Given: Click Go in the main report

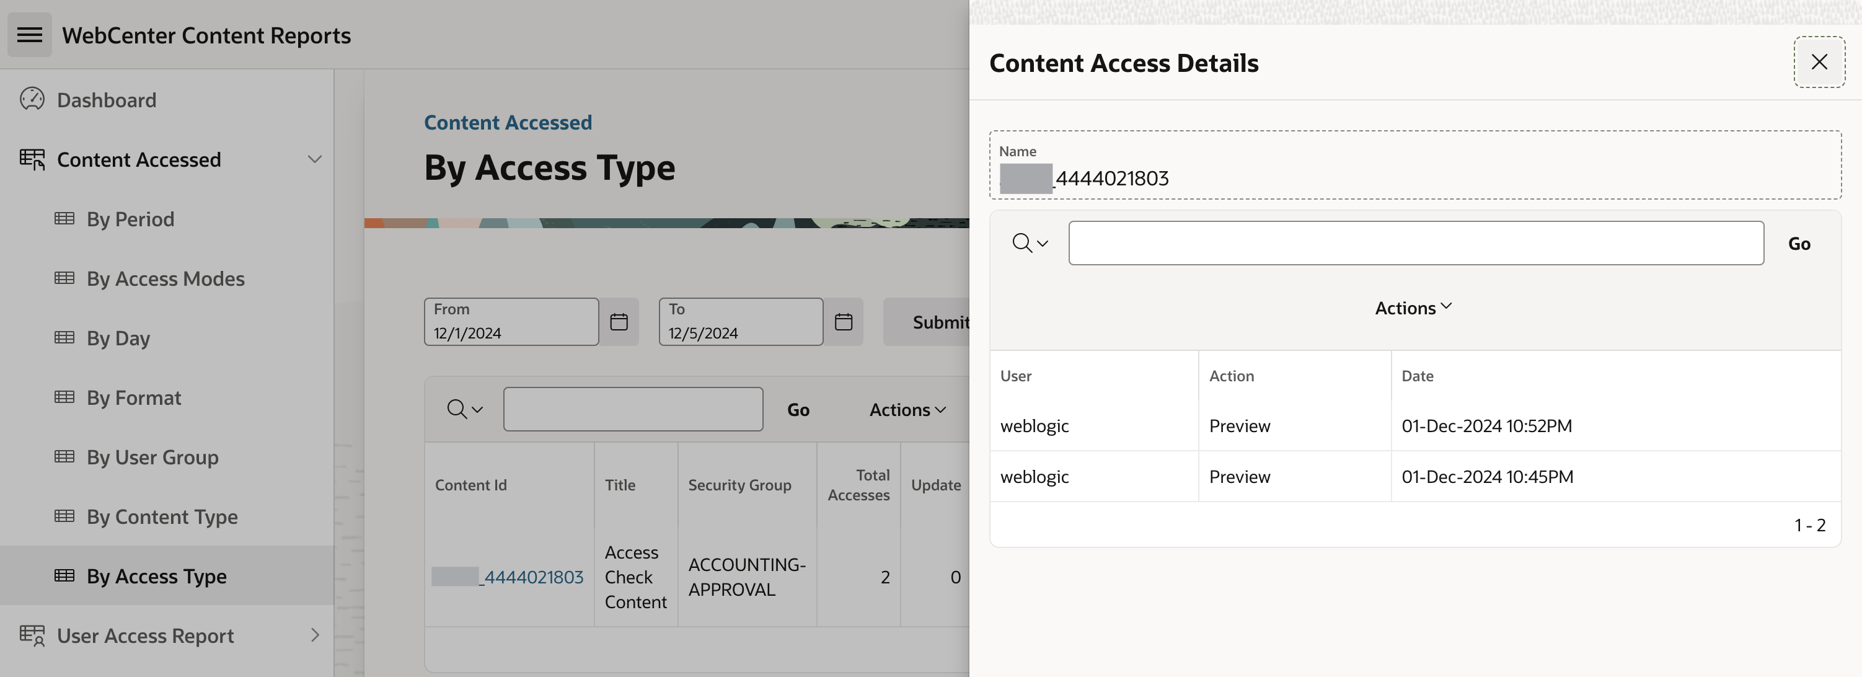Looking at the screenshot, I should [x=798, y=409].
